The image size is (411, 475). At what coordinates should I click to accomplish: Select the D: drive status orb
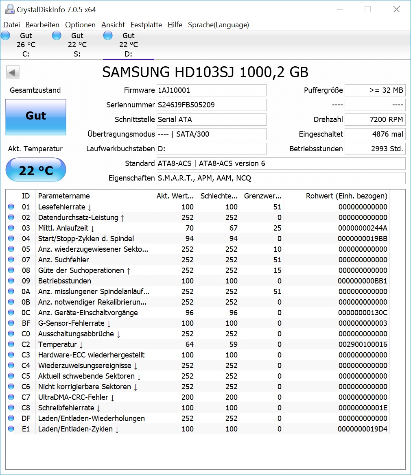(x=108, y=36)
